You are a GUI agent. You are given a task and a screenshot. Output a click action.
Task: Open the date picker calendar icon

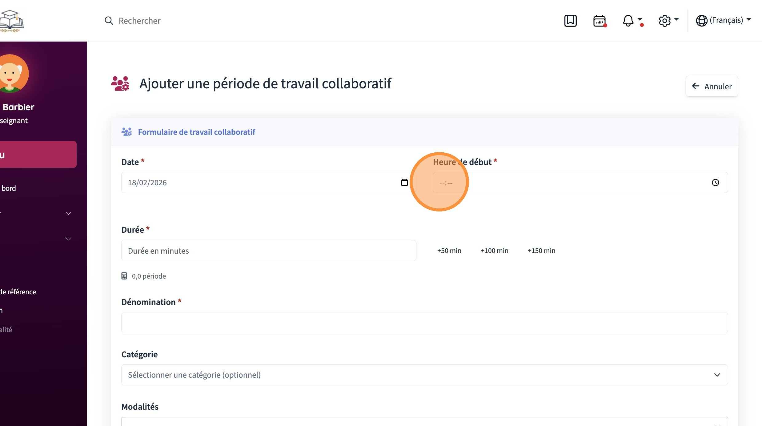[404, 183]
